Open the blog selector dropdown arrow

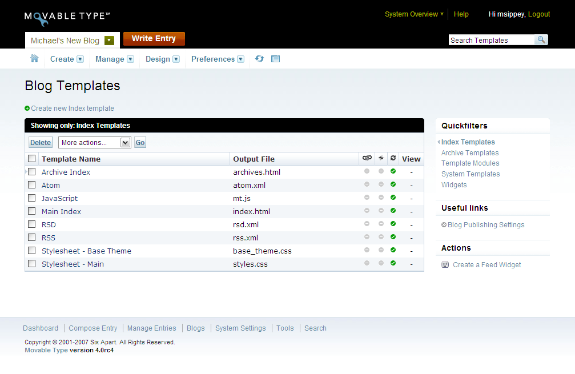tap(109, 41)
